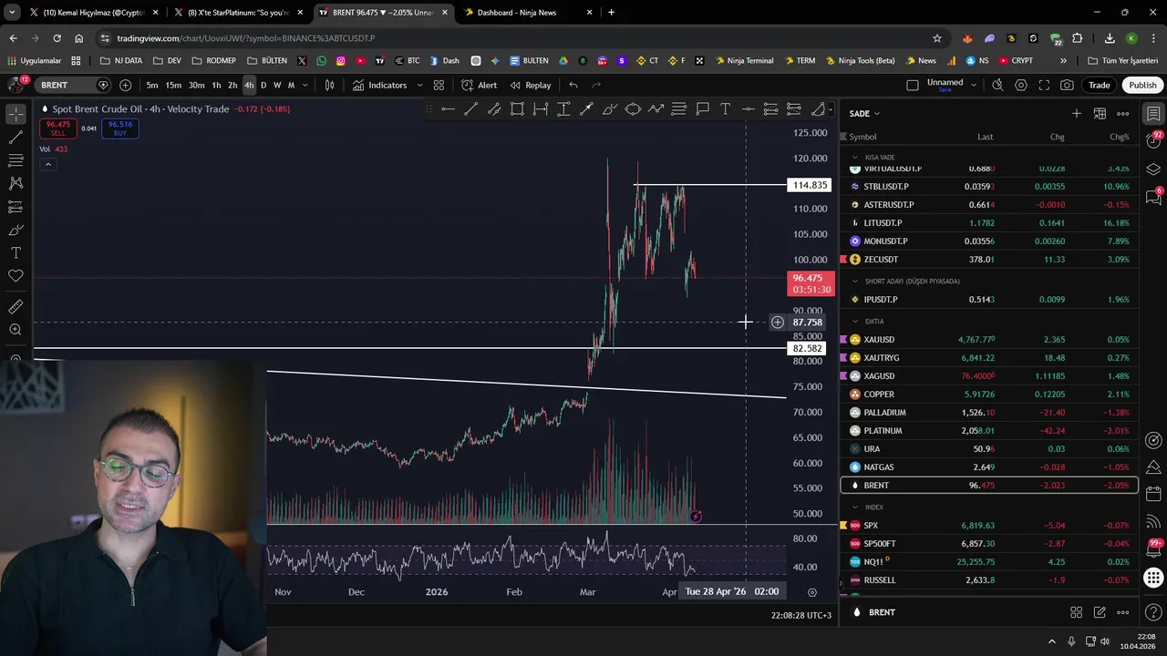Open watchlist advanced table view icon
This screenshot has height=656, width=1167.
1100,114
